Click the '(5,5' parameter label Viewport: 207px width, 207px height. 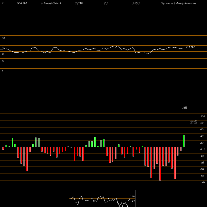coord(106,3)
